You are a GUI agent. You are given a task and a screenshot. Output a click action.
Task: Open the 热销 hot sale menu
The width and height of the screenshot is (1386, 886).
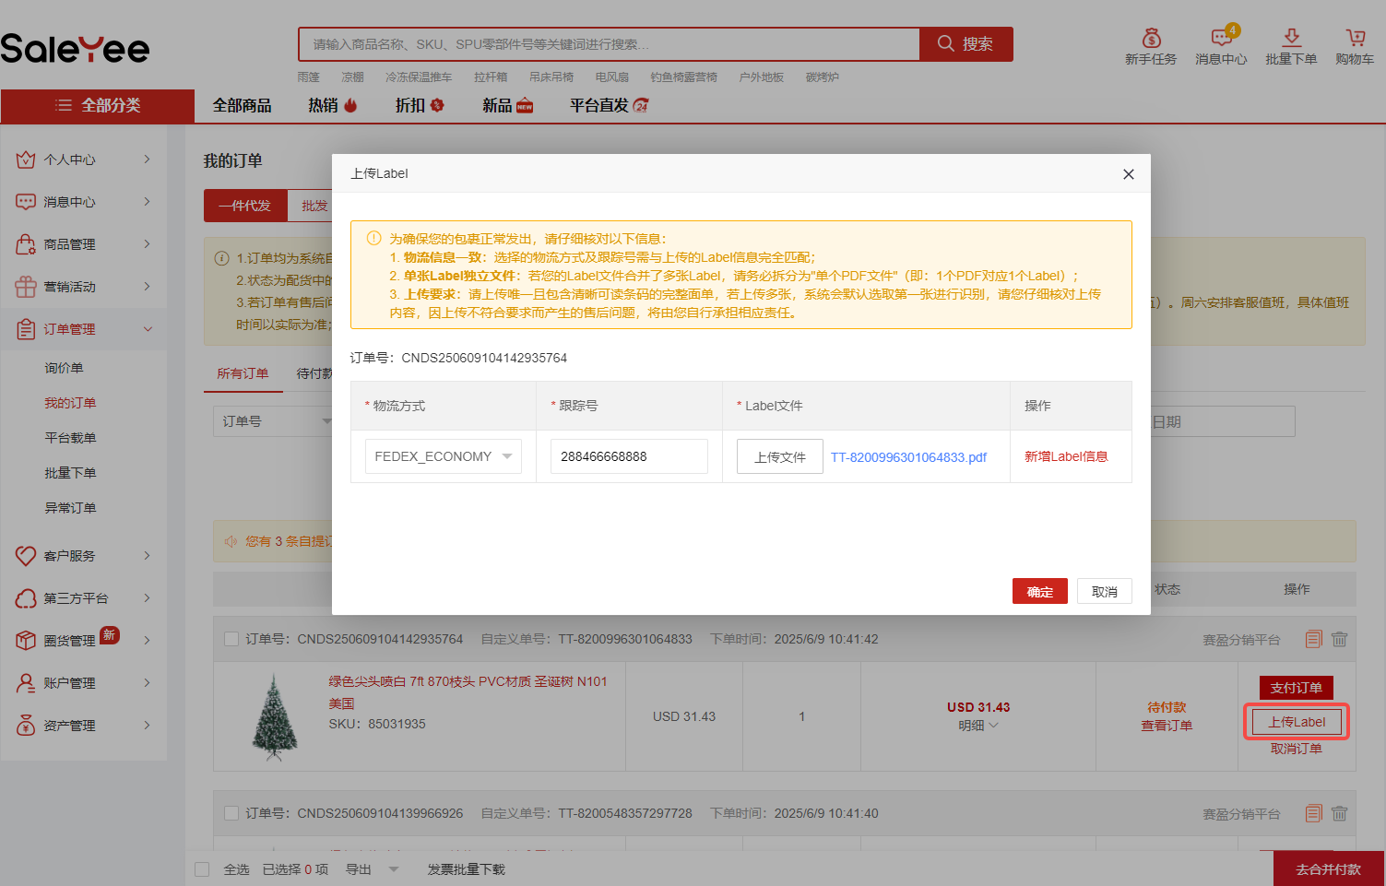(x=332, y=105)
